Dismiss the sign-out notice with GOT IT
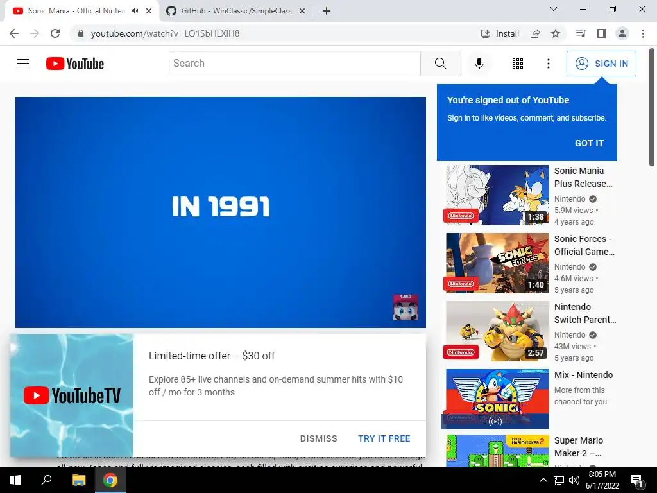The image size is (657, 493). pyautogui.click(x=589, y=143)
